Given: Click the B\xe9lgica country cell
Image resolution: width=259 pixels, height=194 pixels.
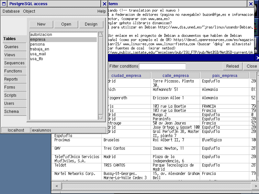Looking at the screenshot, I should (224, 142).
